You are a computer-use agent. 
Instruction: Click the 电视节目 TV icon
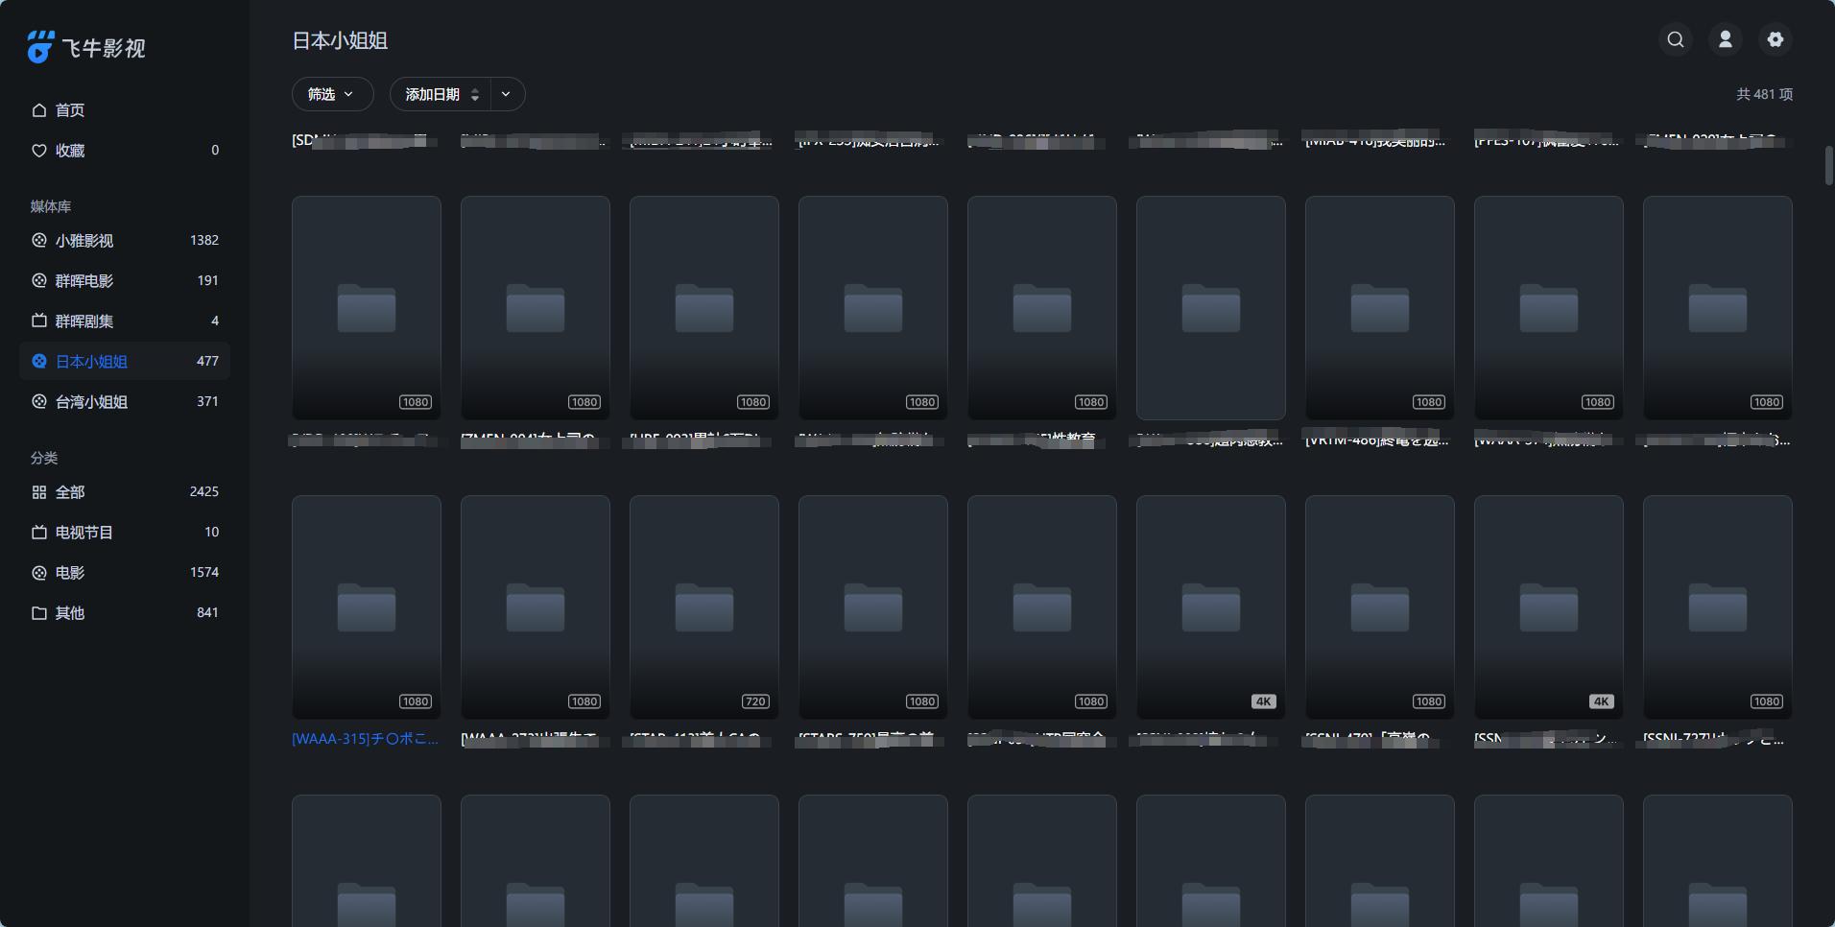tap(39, 533)
